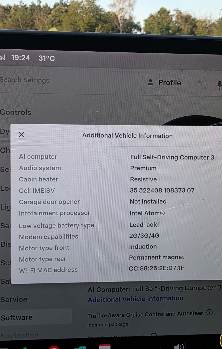Open the Controls menu item
Screen dimensions: 222x349
pyautogui.click(x=16, y=112)
